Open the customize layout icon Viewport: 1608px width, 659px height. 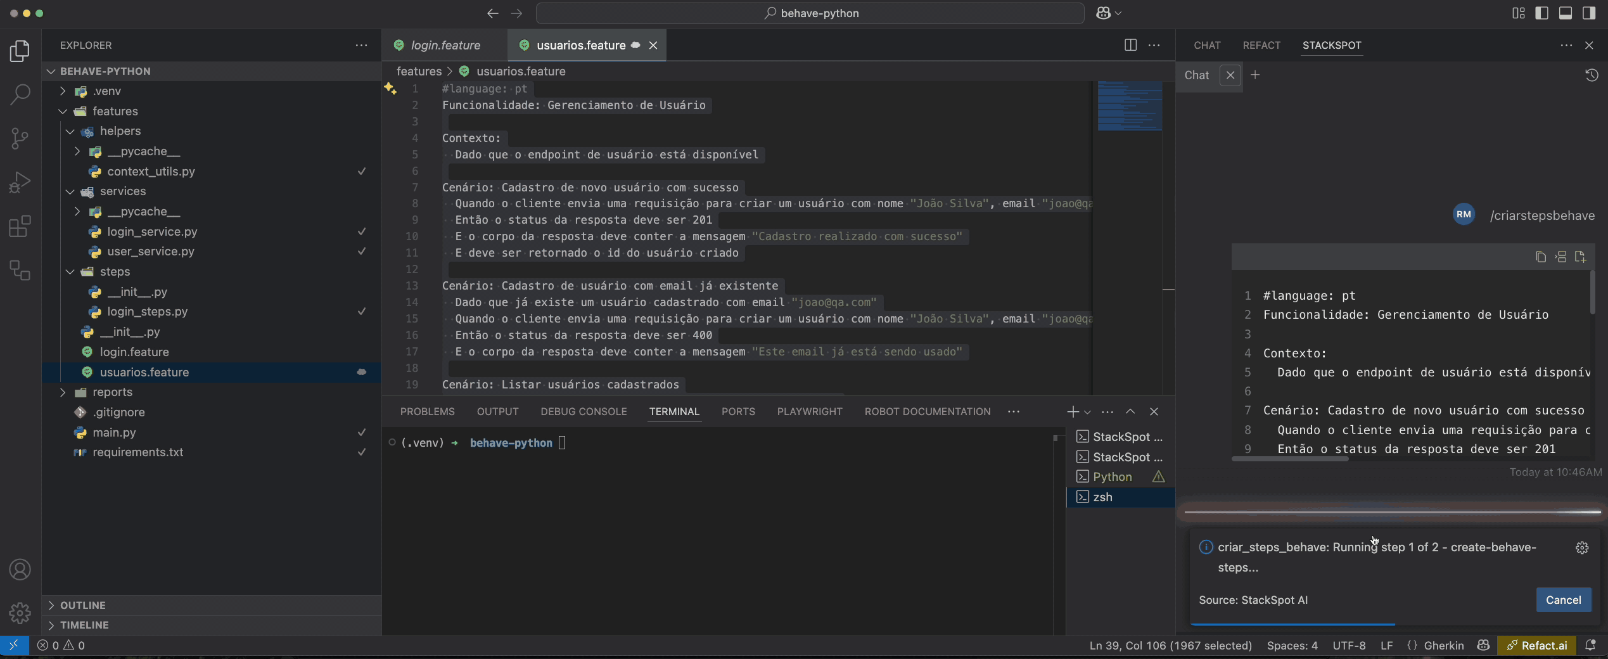(x=1519, y=13)
